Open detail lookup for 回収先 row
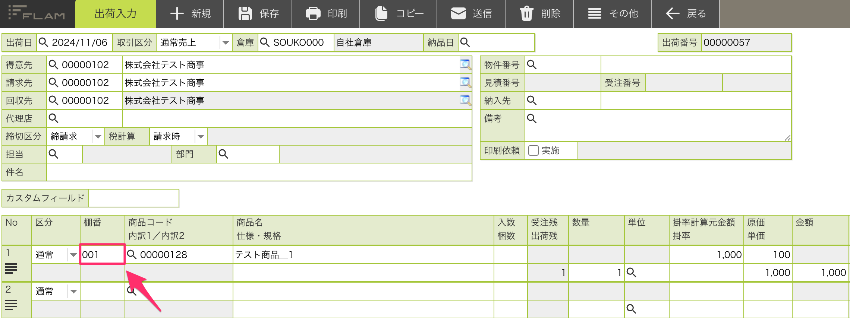The image size is (850, 318). point(465,101)
